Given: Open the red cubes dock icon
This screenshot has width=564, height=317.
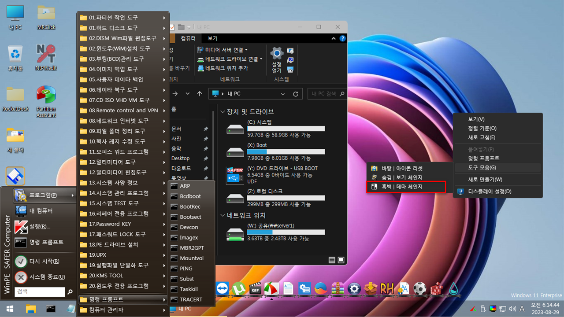Looking at the screenshot, I should (x=436, y=288).
